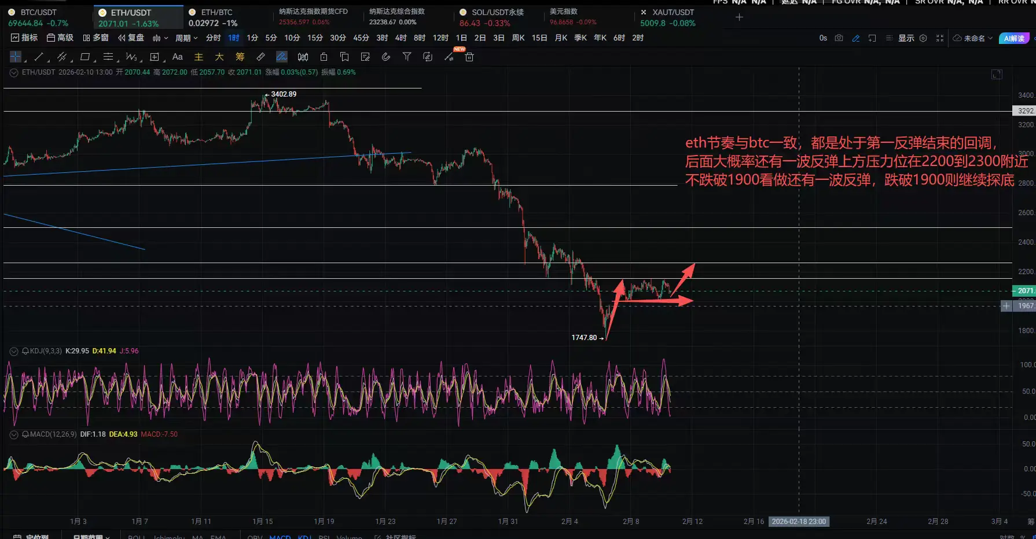The height and width of the screenshot is (539, 1036).
Task: Switch to the XAUT/USDT tab
Action: [x=678, y=17]
